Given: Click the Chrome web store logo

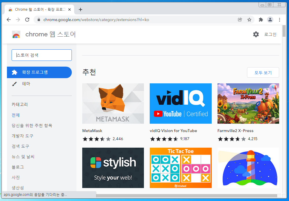Looking at the screenshot, I should tap(16, 34).
